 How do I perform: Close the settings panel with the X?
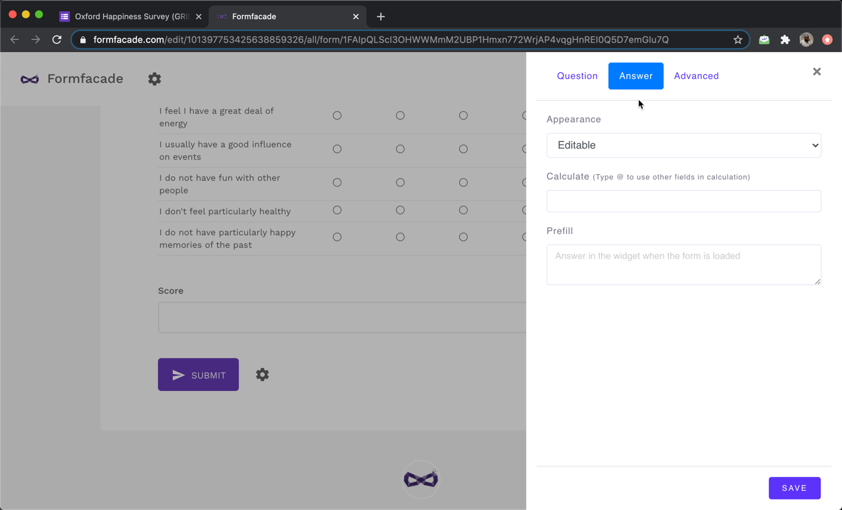(x=816, y=72)
